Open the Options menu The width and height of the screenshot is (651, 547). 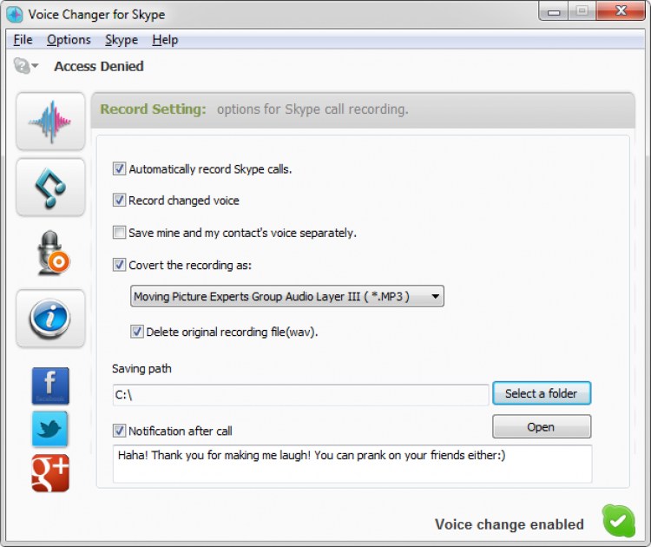click(x=69, y=39)
